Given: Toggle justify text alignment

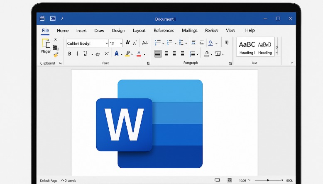Looking at the screenshot, I should pos(182,54).
